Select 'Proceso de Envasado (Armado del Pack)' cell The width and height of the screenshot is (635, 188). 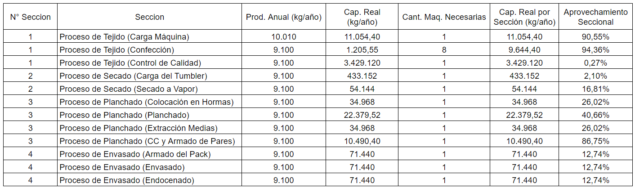tap(149, 154)
